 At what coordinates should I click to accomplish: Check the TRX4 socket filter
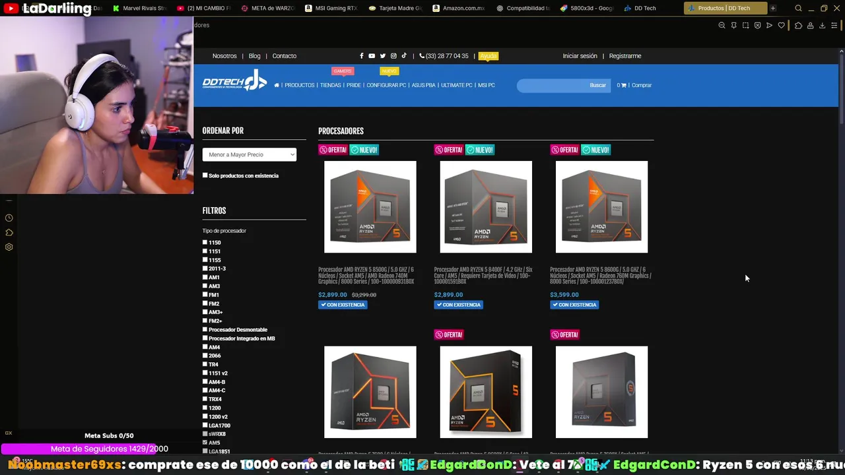pyautogui.click(x=205, y=399)
